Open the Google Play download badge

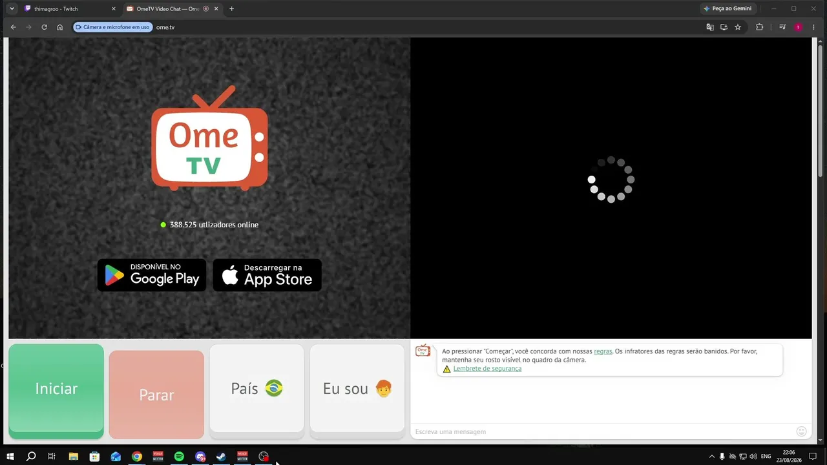pos(152,275)
